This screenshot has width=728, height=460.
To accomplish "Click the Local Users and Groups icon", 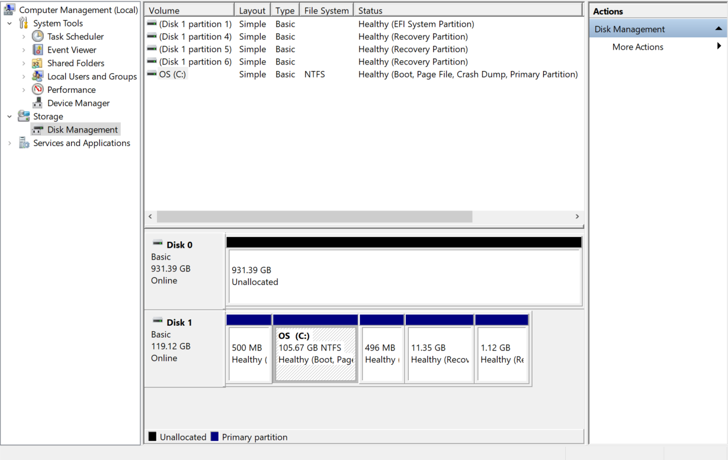I will tap(38, 76).
